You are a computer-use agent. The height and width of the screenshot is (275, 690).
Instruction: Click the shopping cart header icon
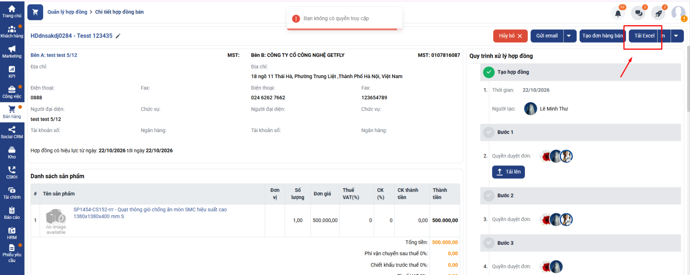pos(35,12)
